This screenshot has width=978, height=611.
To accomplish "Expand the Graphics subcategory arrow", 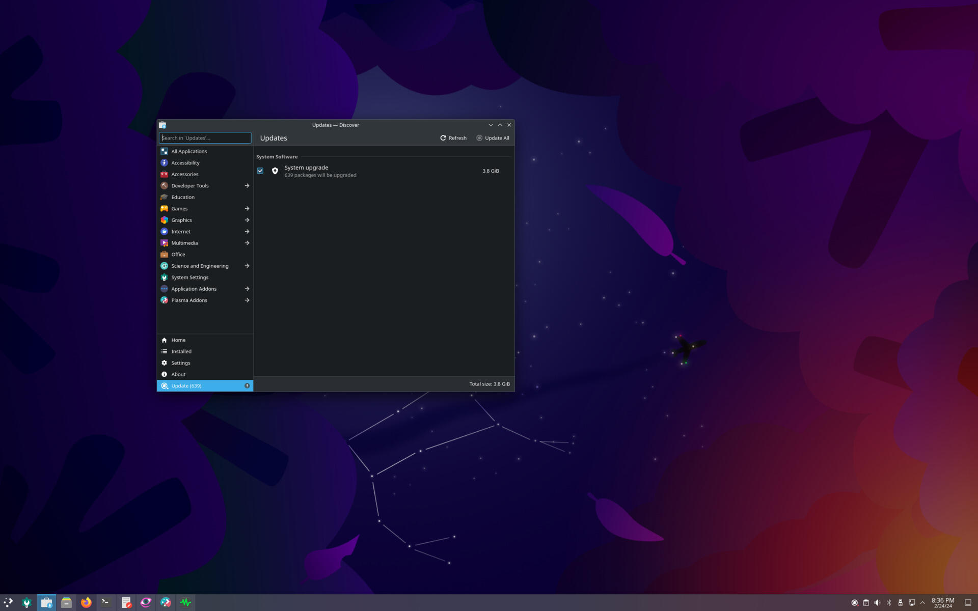I will click(247, 220).
